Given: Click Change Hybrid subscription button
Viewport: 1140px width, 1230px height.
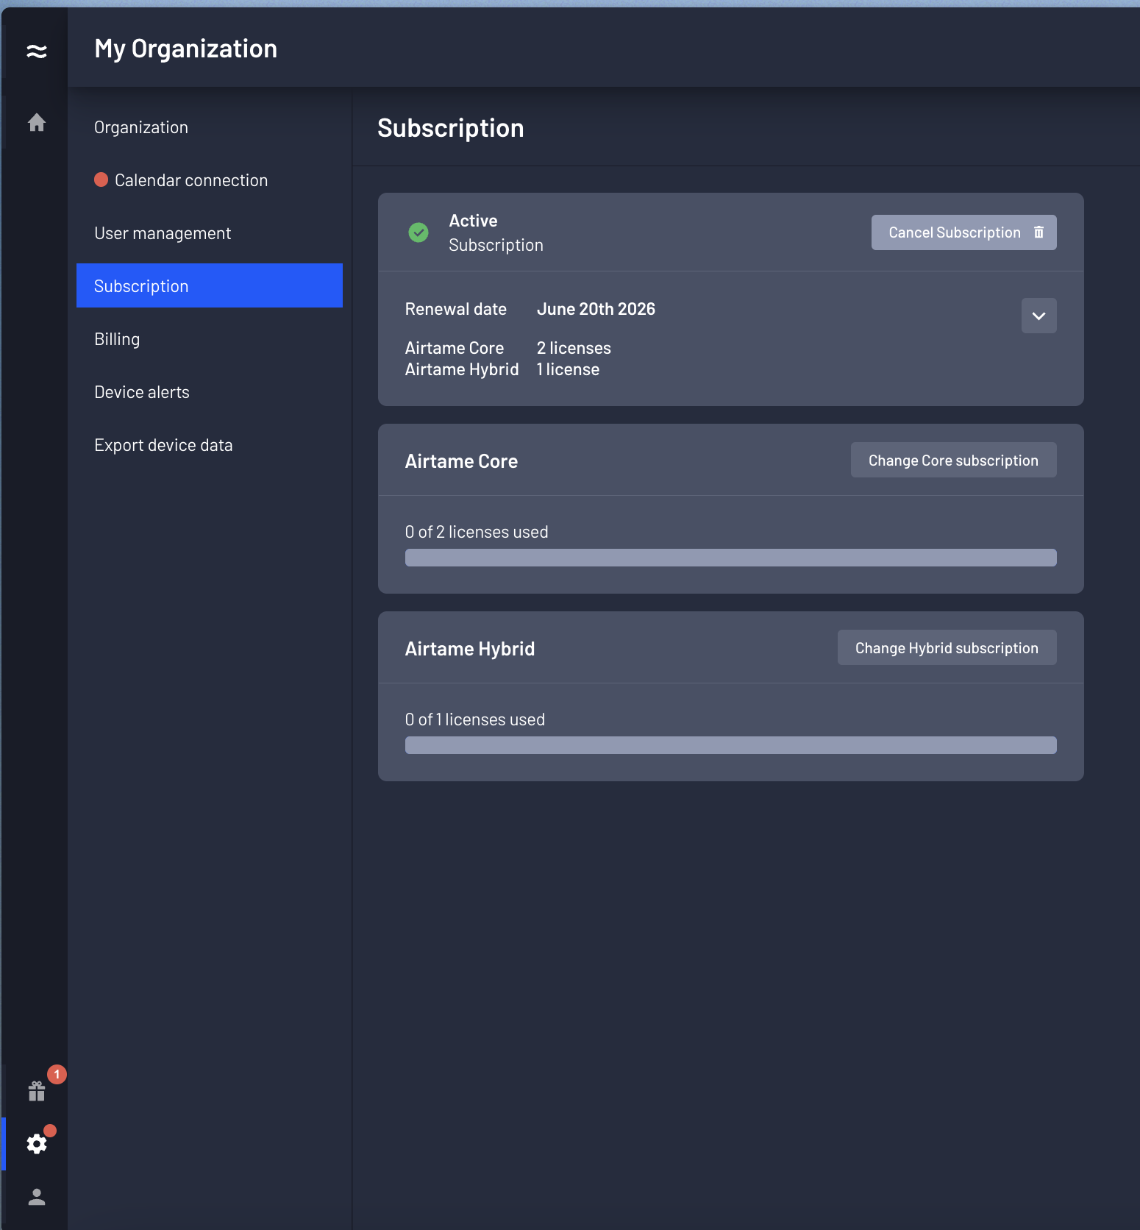Looking at the screenshot, I should point(947,647).
